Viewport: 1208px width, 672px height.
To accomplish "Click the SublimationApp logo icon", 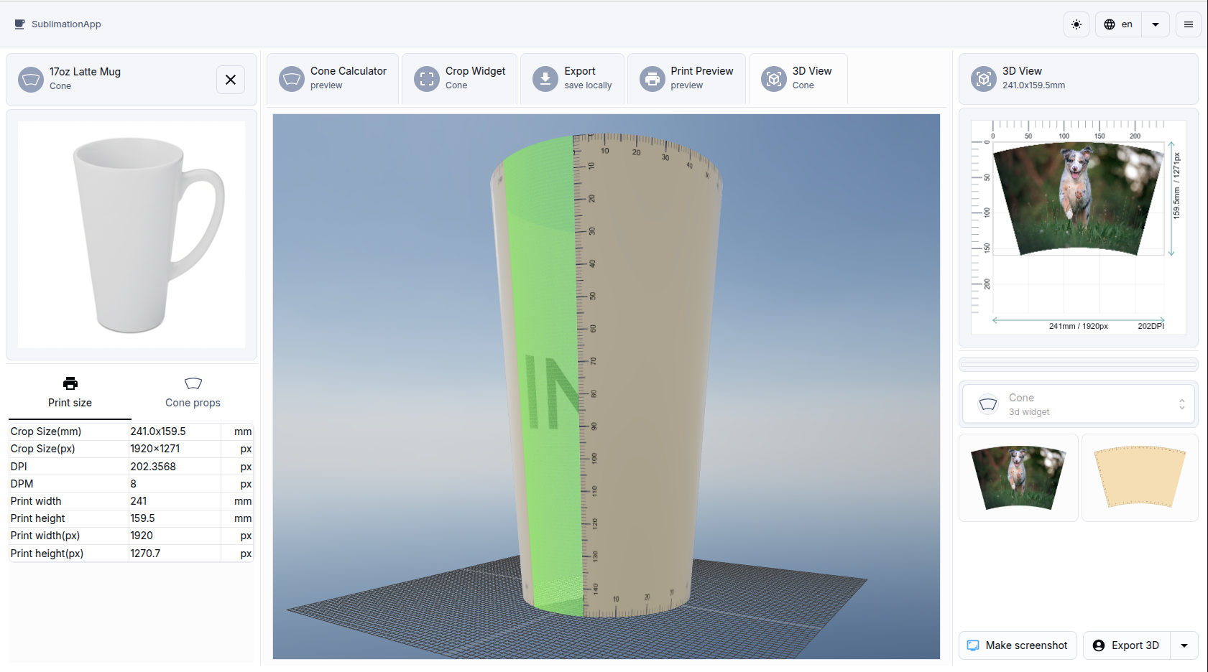I will [x=19, y=24].
